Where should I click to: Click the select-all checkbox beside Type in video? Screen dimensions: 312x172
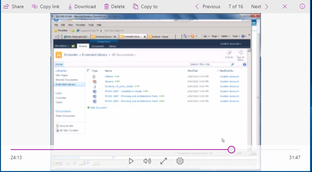89,71
